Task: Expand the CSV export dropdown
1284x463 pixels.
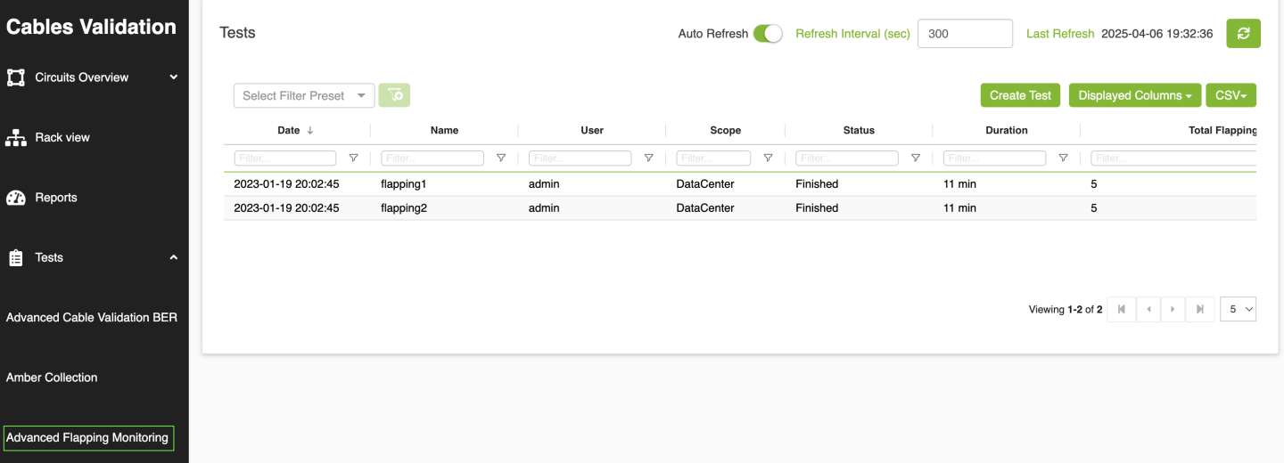Action: pos(1230,95)
